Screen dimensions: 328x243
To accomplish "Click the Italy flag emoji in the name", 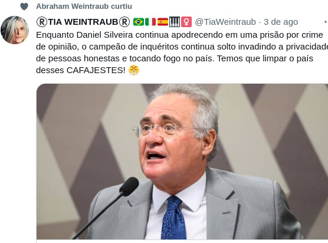I will point(150,22).
